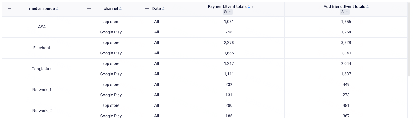Click payment value 1,051
This screenshot has height=124, width=413.
(x=229, y=22)
